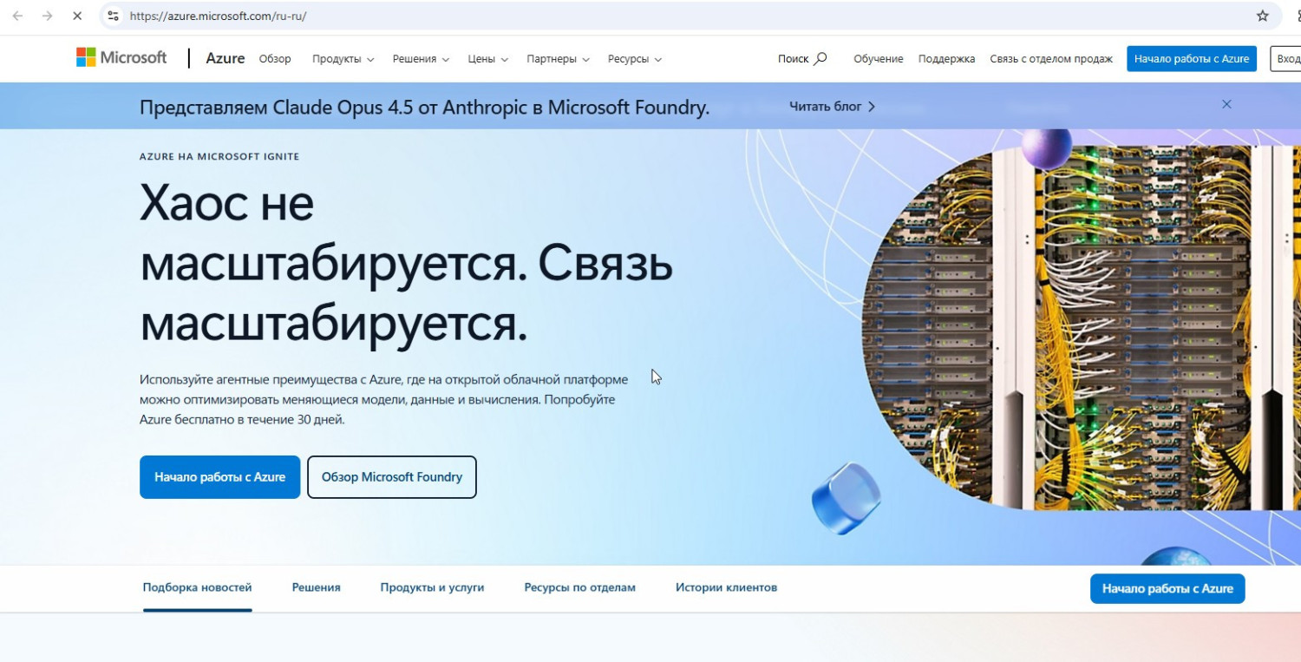The height and width of the screenshot is (662, 1301).
Task: Open site information icon in address bar
Action: (x=112, y=16)
